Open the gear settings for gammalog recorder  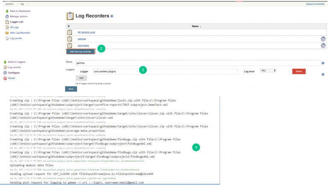pyautogui.click(x=323, y=45)
